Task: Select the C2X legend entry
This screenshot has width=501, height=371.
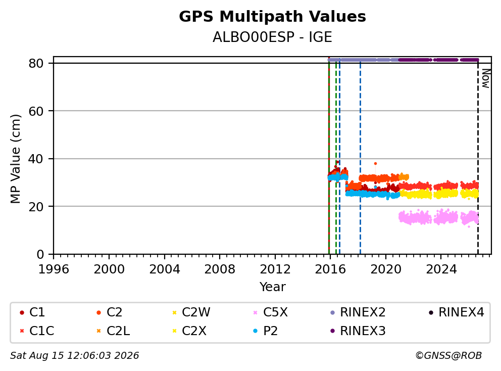Action: click(x=189, y=331)
